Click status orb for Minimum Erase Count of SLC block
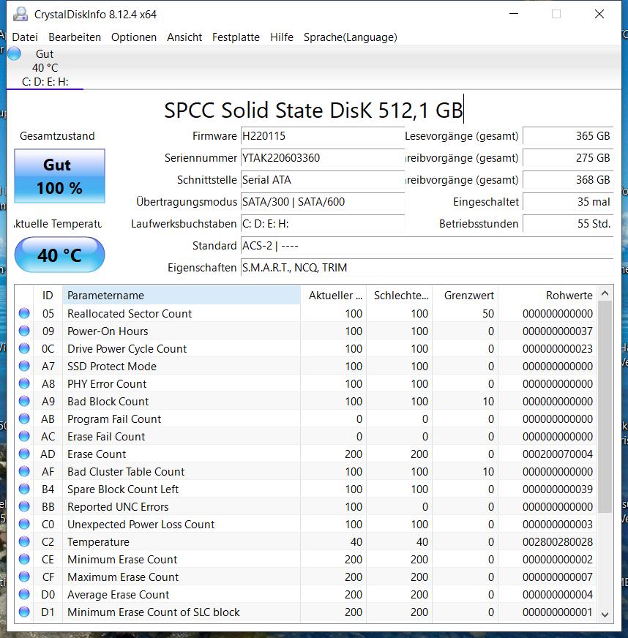The height and width of the screenshot is (638, 628). [x=24, y=612]
